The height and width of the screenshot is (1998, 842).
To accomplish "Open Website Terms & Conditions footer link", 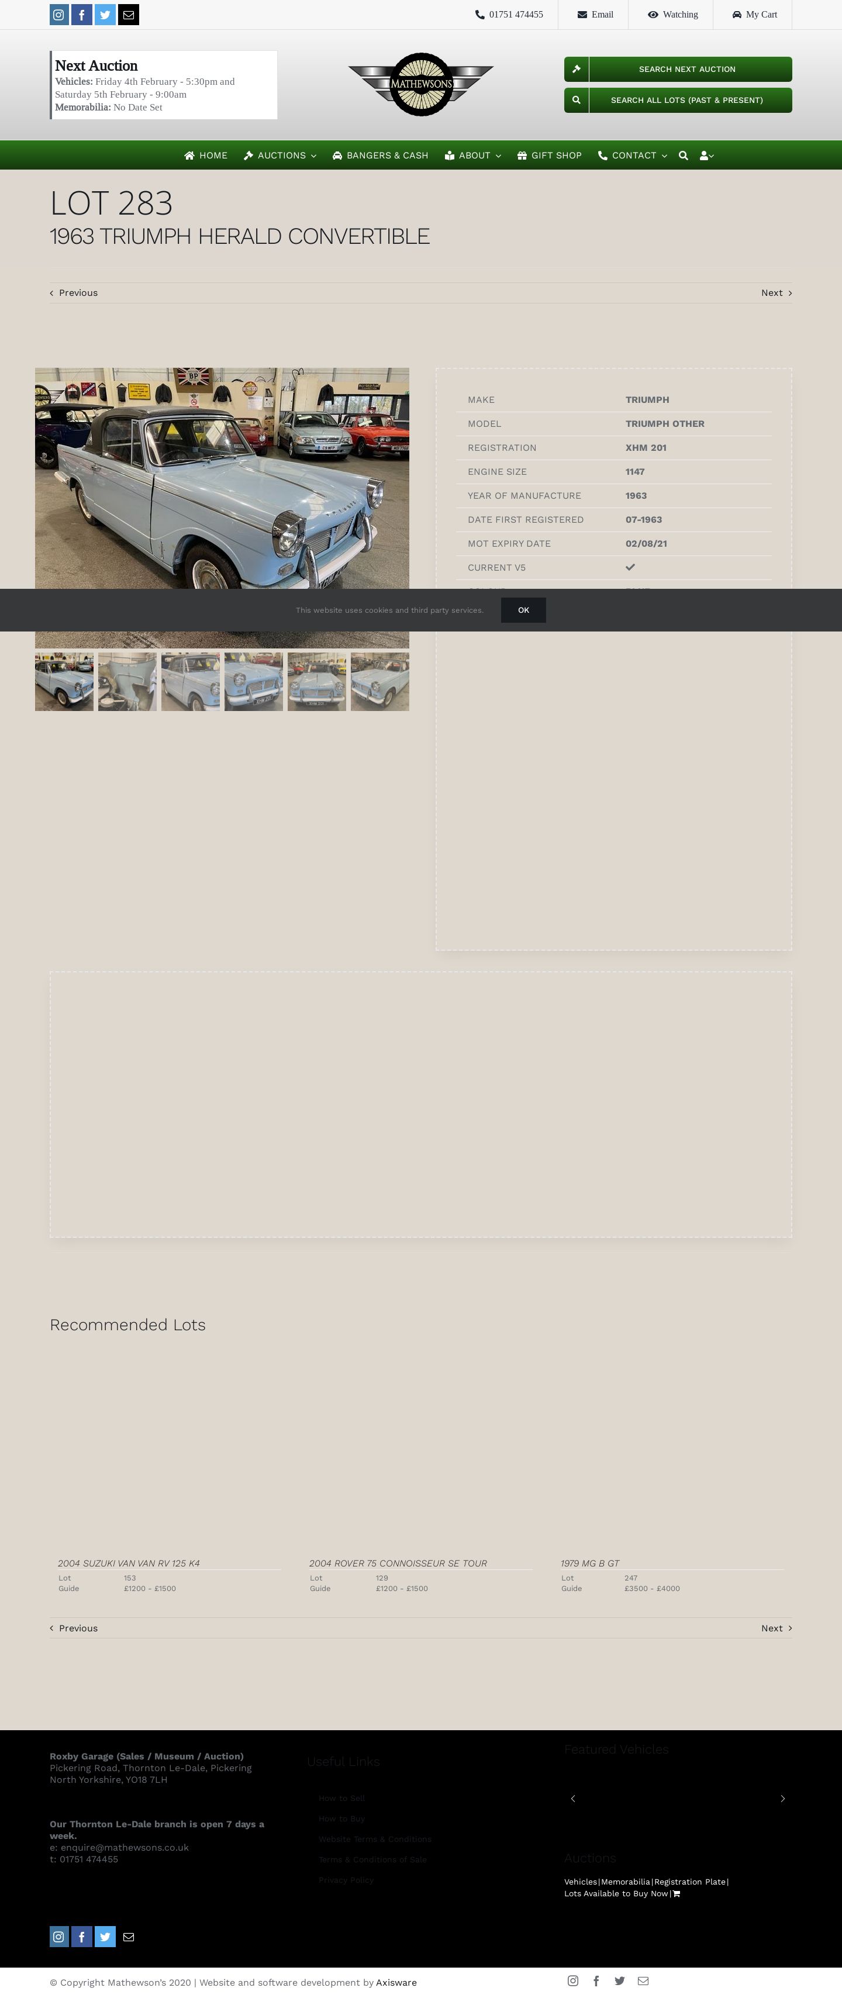I will pos(375,1839).
